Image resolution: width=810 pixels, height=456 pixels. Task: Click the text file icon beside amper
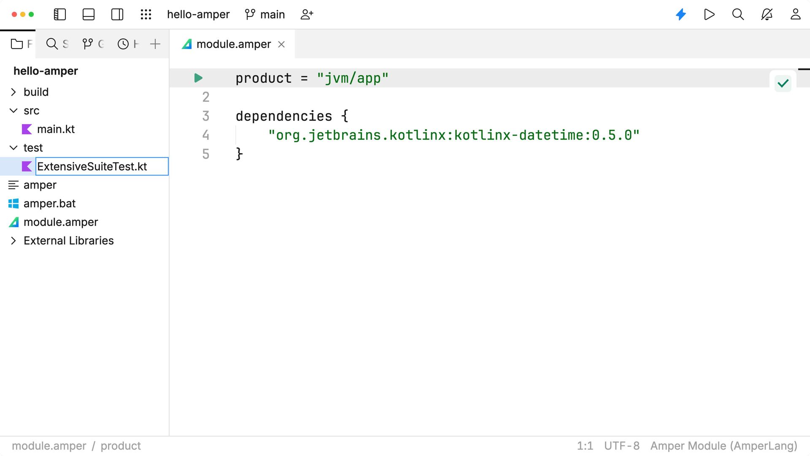[13, 185]
